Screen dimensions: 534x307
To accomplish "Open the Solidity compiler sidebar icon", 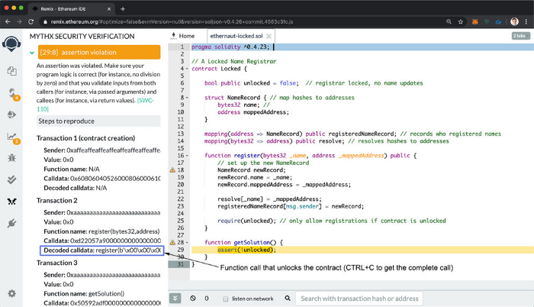I will (x=12, y=93).
